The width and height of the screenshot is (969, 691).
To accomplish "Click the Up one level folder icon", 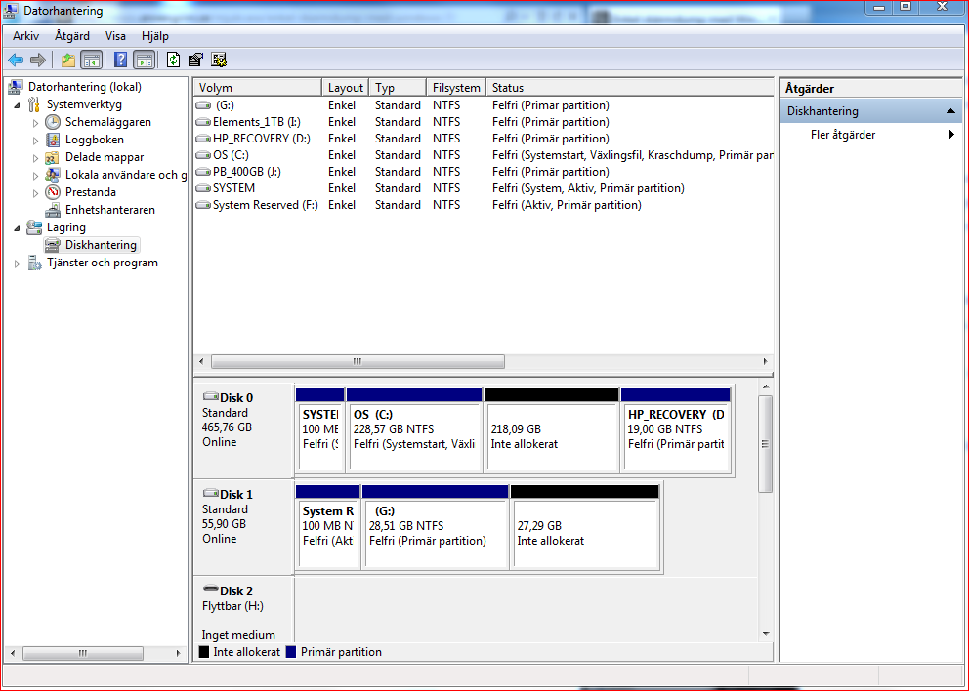I will [68, 60].
